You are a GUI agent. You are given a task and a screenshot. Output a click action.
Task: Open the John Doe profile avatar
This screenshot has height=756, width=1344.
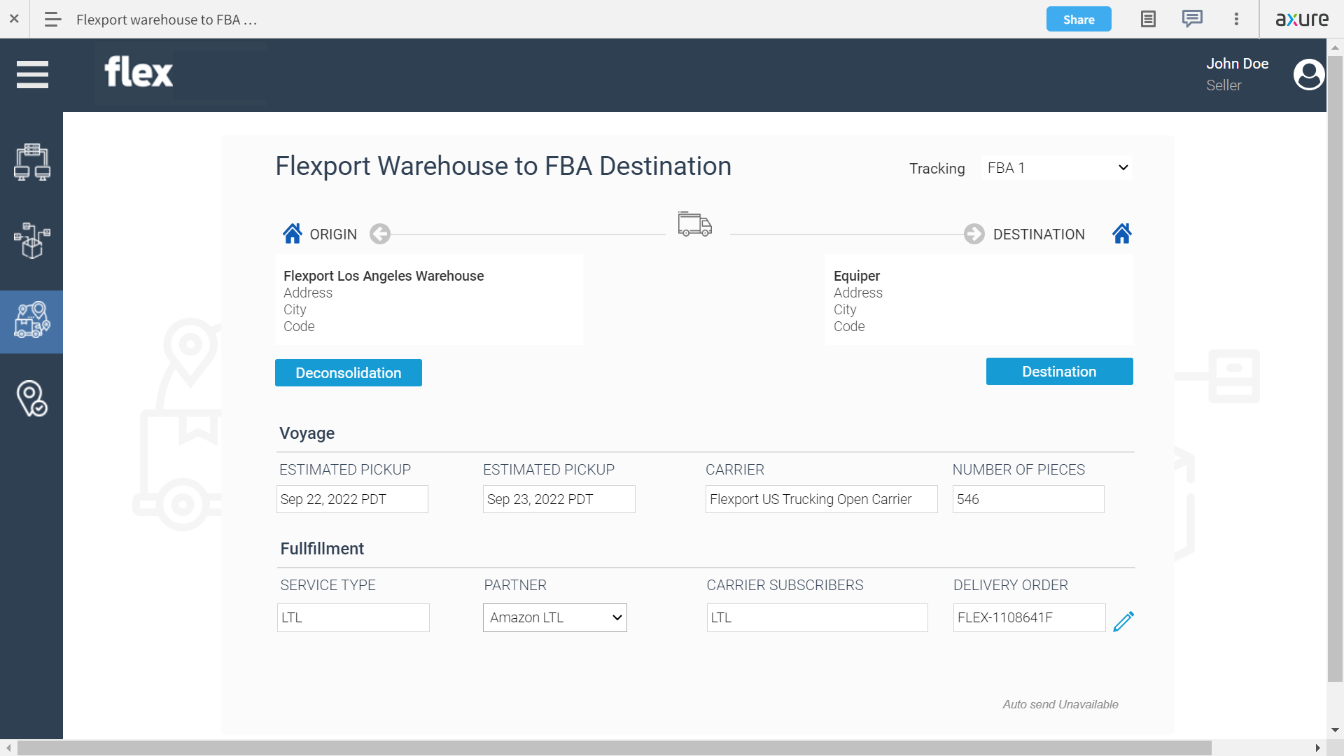(x=1308, y=74)
